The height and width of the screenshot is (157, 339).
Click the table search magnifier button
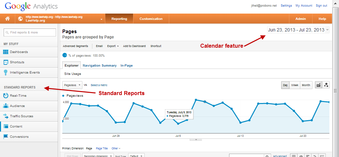tap(267, 156)
